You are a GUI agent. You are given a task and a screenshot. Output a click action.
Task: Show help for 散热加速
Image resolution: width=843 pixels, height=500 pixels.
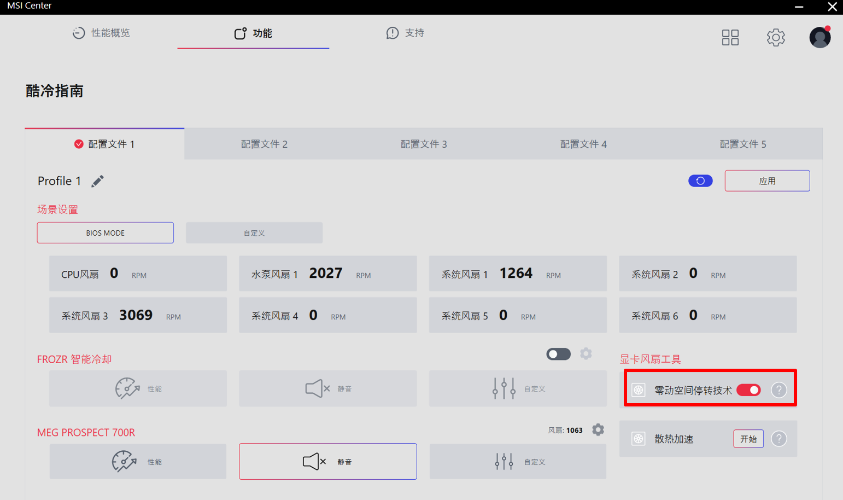[778, 439]
